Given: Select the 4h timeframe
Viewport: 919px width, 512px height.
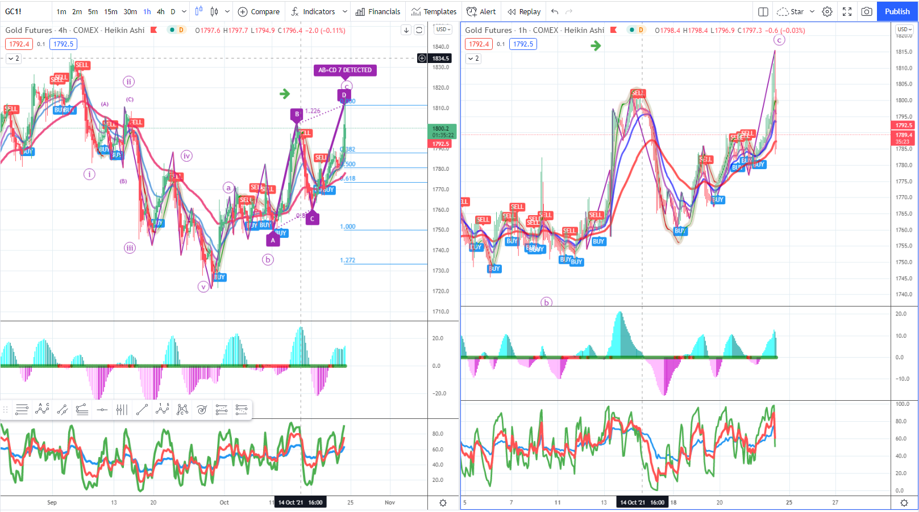Looking at the screenshot, I should [161, 11].
